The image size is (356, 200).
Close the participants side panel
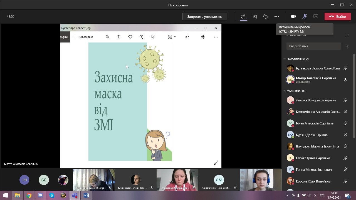coord(347,35)
